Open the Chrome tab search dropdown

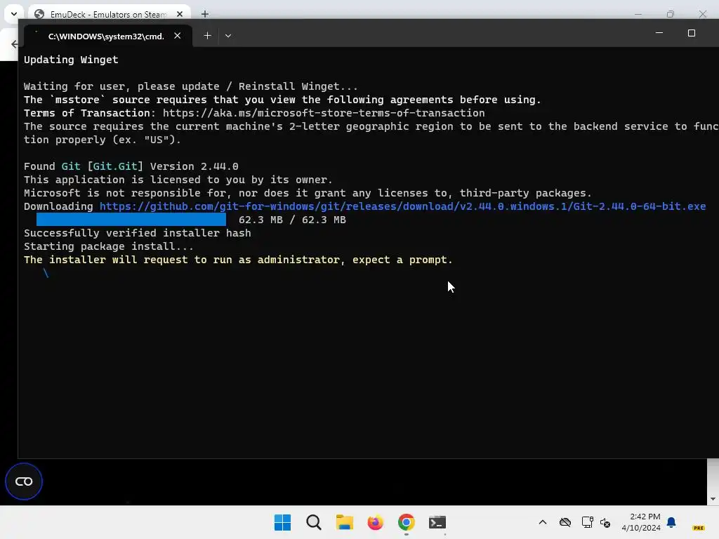coord(14,14)
